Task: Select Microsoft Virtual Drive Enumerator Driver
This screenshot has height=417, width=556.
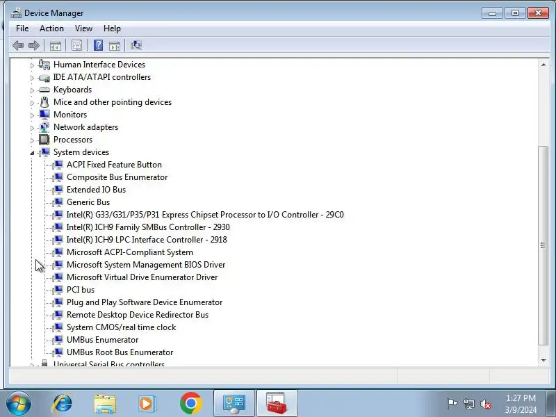Action: (x=142, y=277)
